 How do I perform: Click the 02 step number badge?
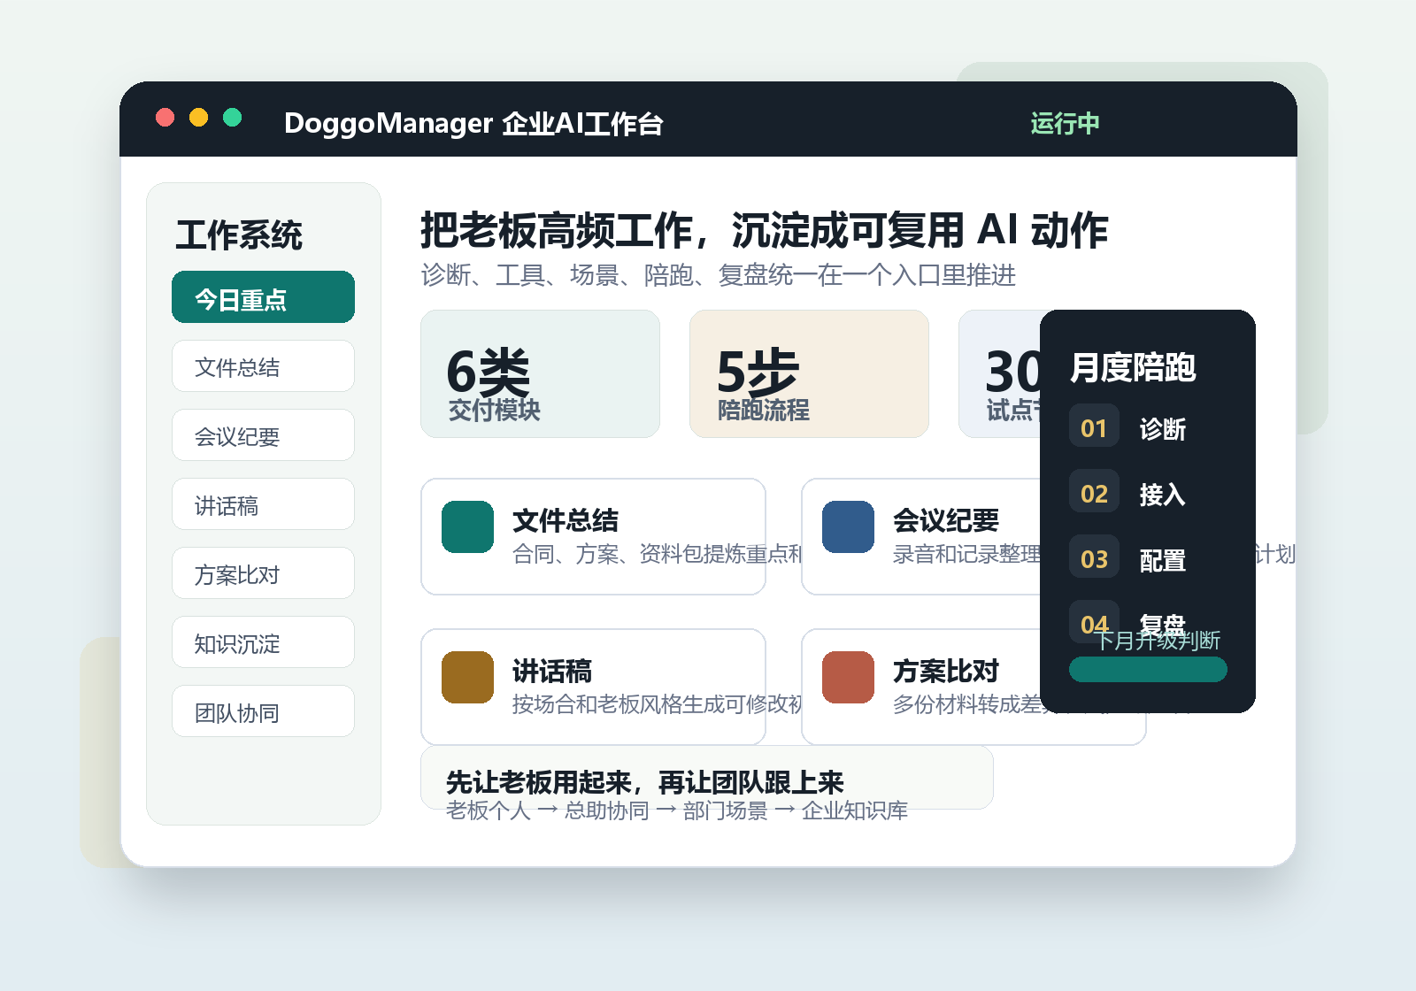click(1094, 492)
